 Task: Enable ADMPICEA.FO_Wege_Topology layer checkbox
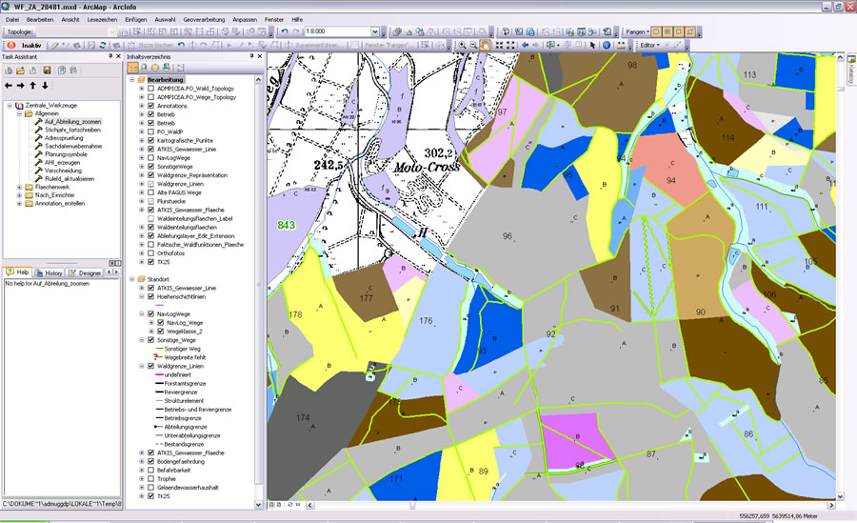click(x=150, y=97)
